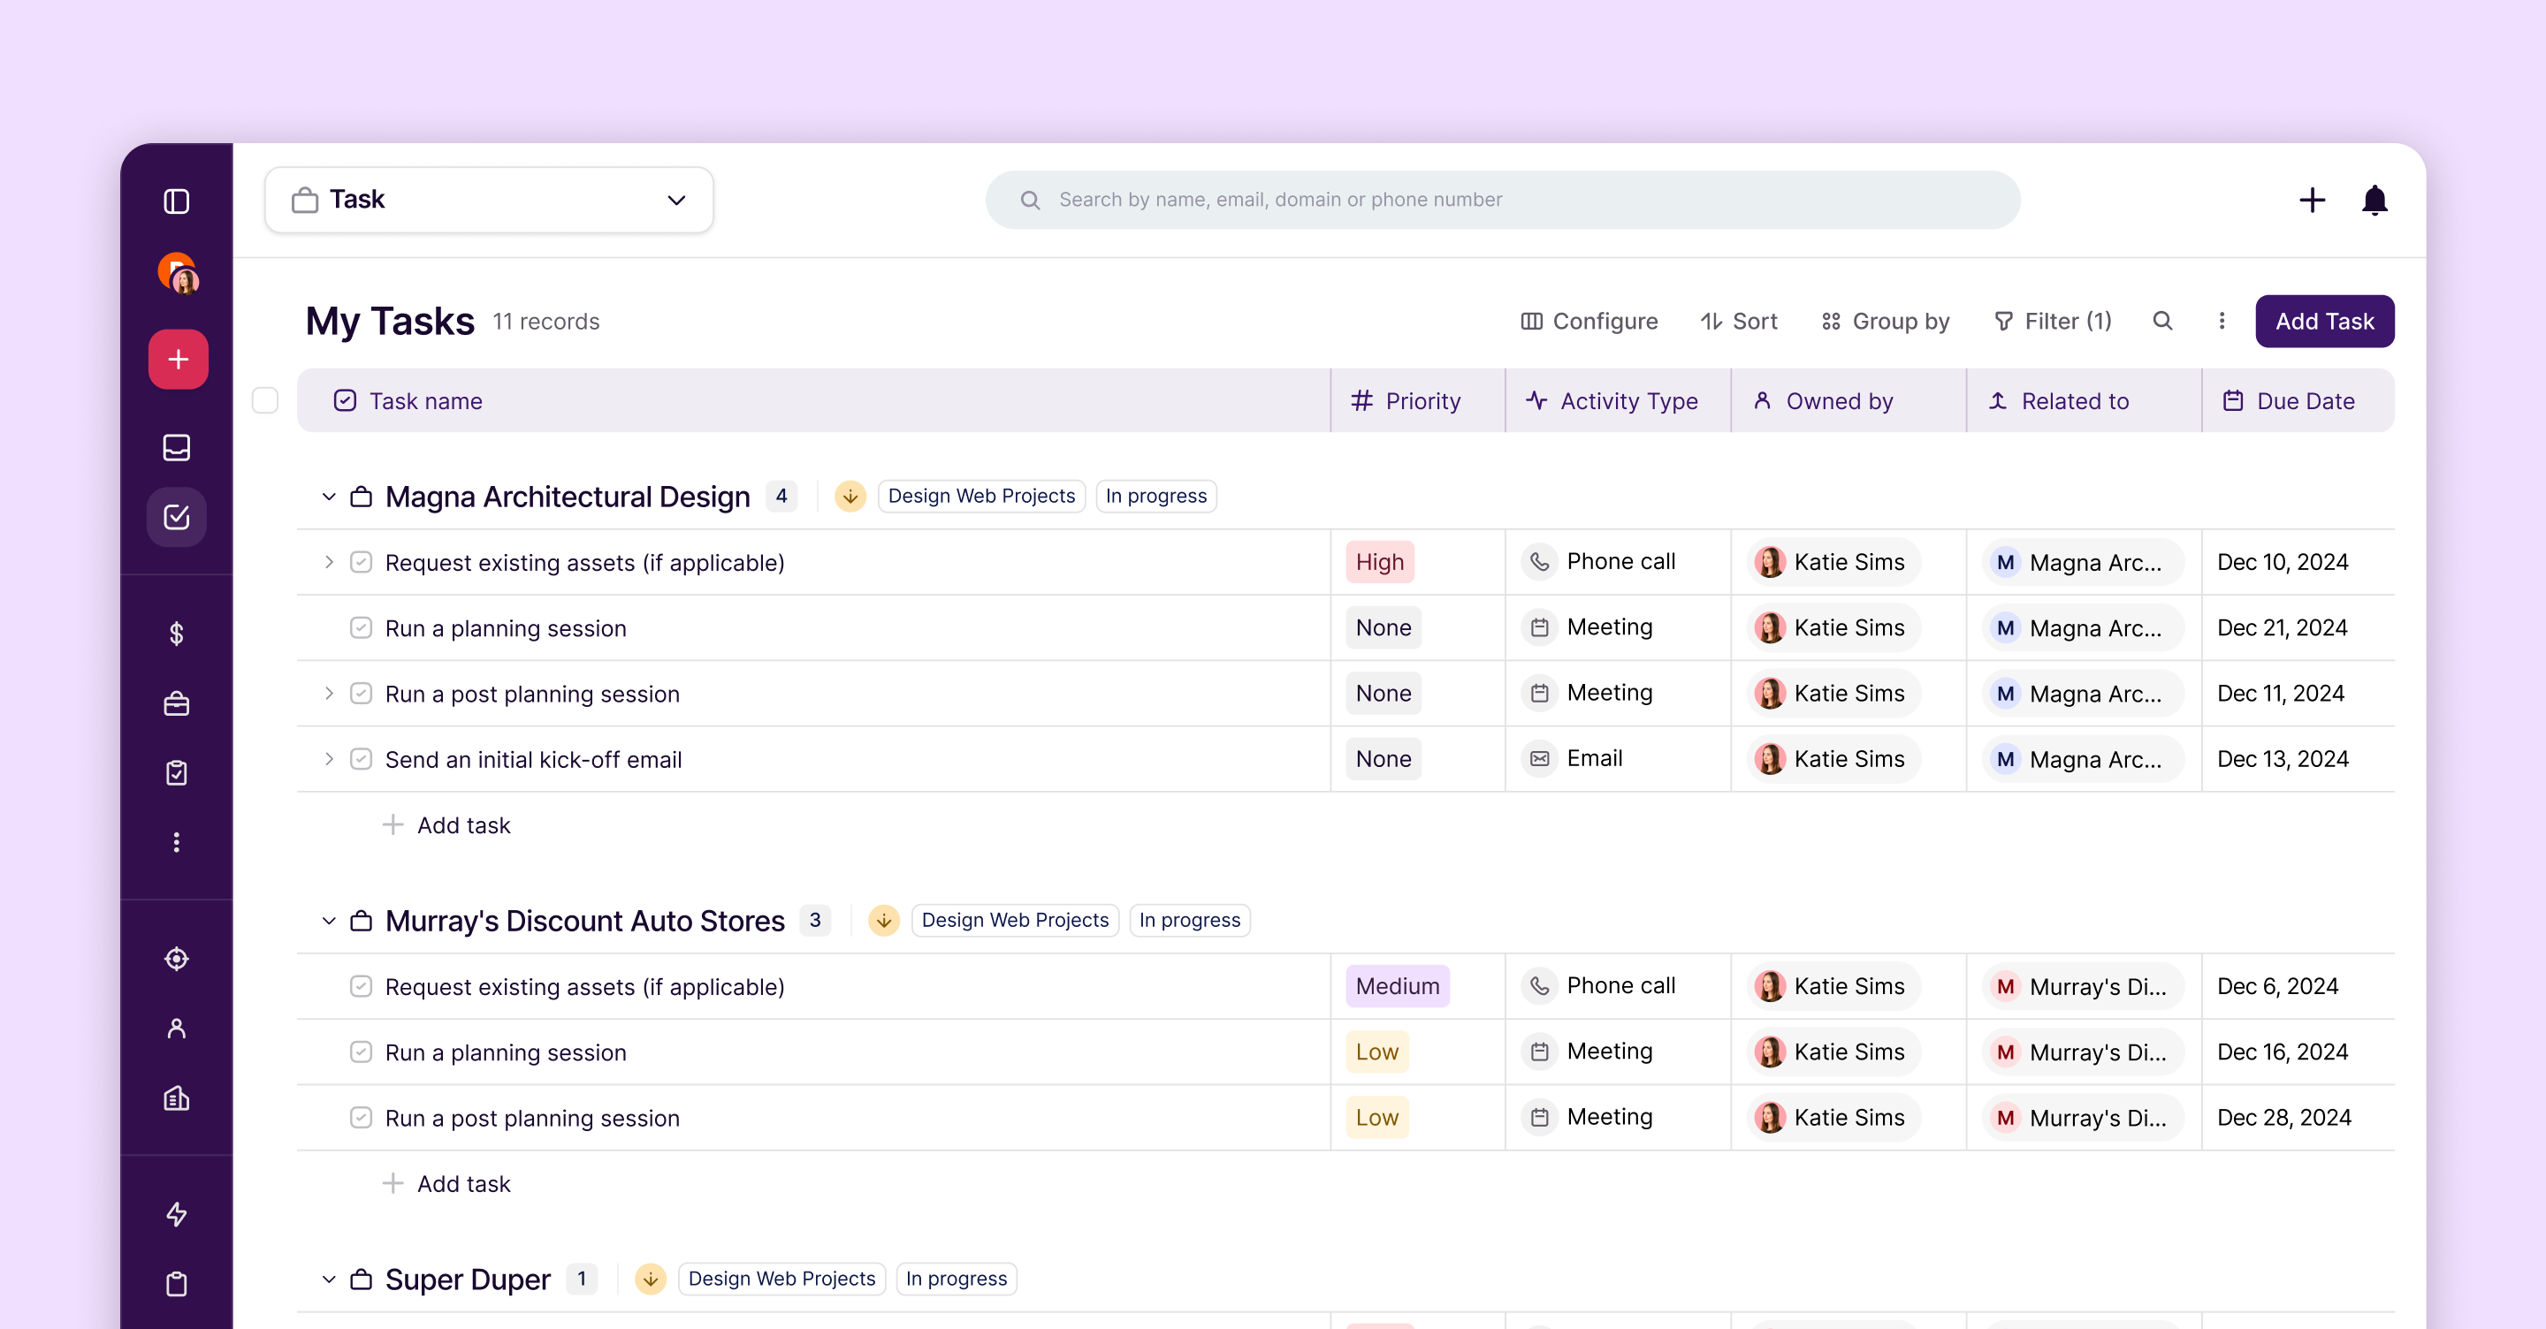The width and height of the screenshot is (2546, 1329).
Task: Select the dollar Deals icon in sidebar
Action: tap(177, 634)
